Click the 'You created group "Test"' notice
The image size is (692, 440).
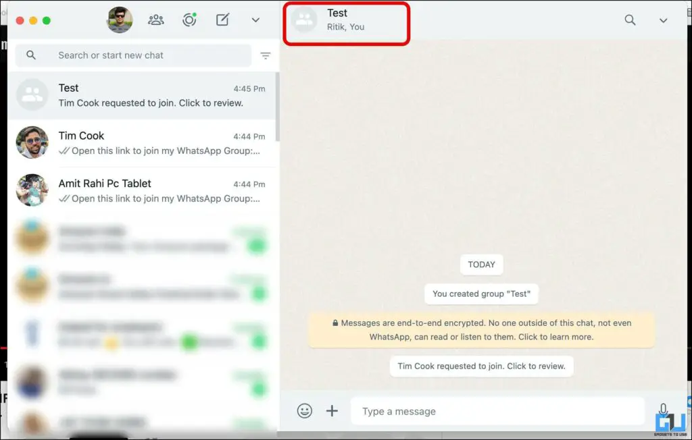click(481, 294)
